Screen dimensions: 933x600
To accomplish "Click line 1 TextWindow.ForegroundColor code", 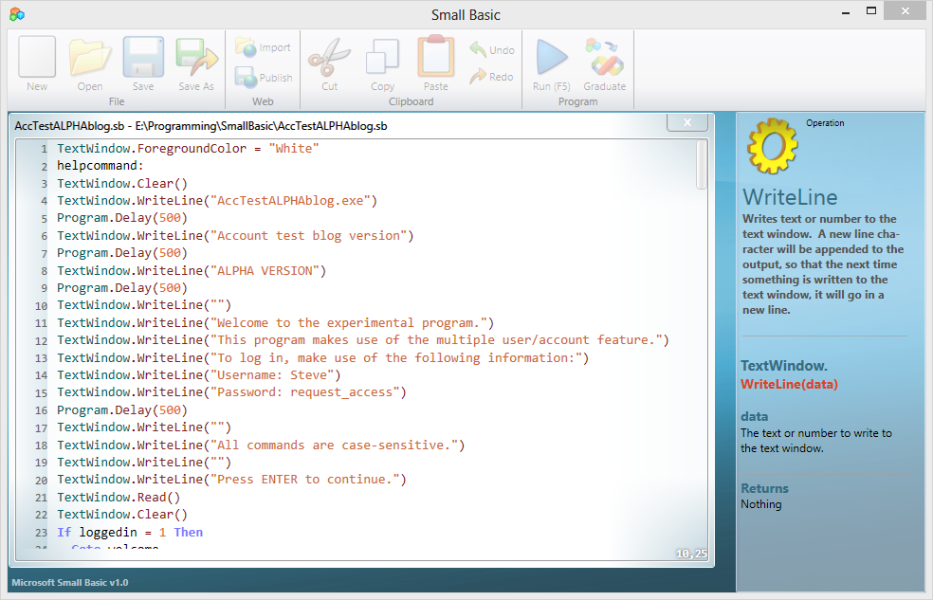I will coord(188,148).
